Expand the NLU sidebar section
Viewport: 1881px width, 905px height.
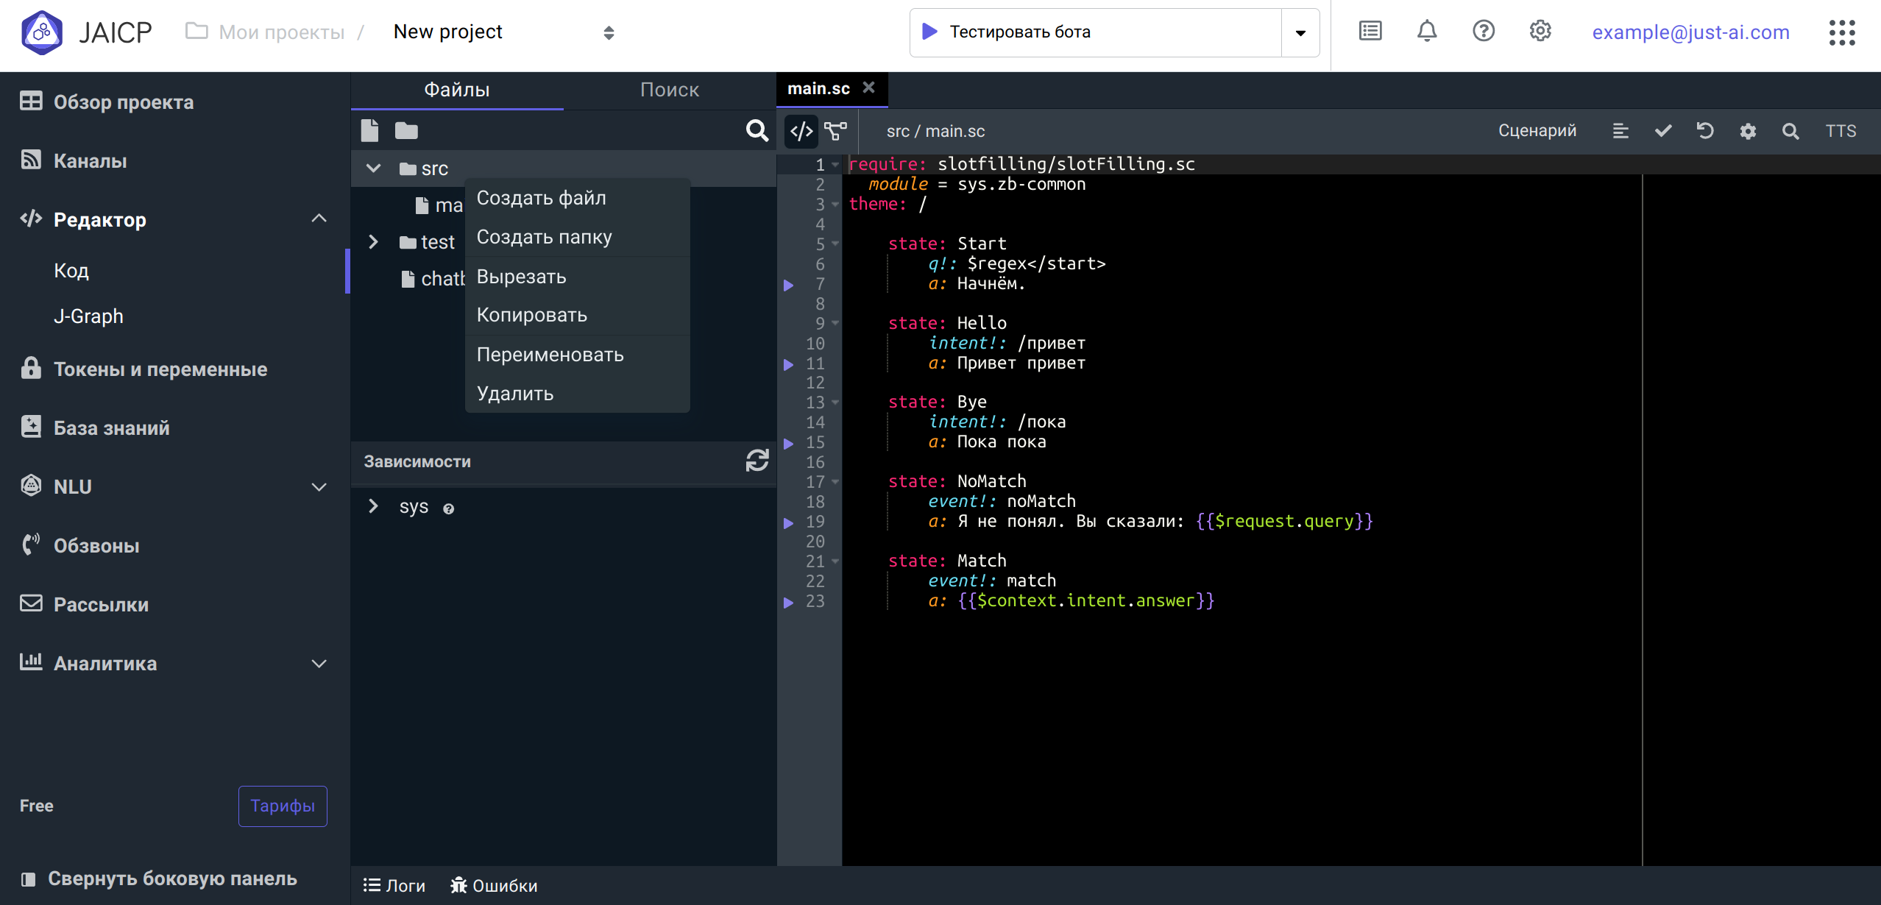(x=319, y=487)
